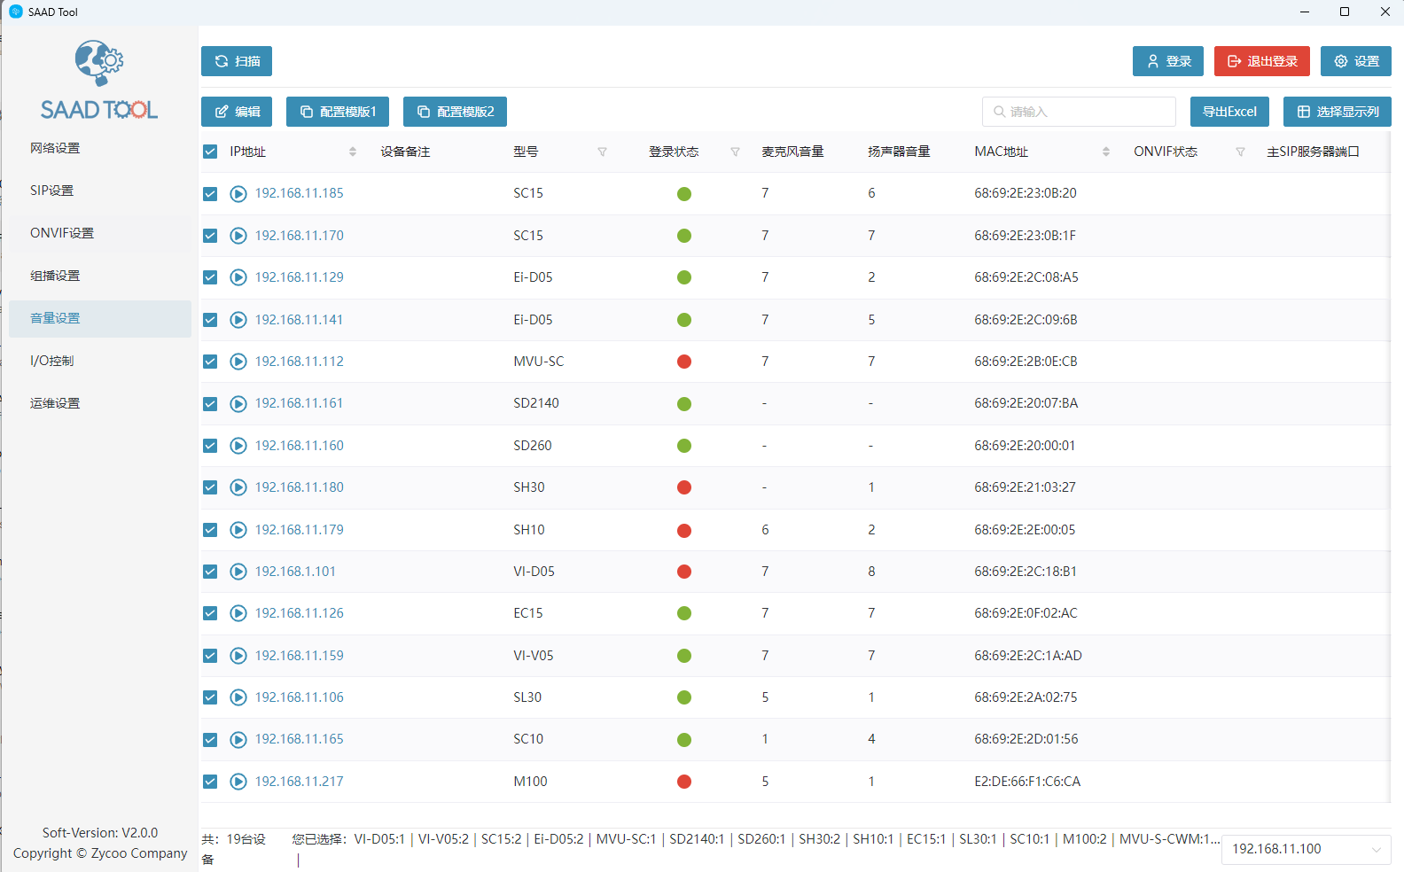Click the play icon beside 192.168.11.112
This screenshot has width=1404, height=872.
click(x=238, y=362)
